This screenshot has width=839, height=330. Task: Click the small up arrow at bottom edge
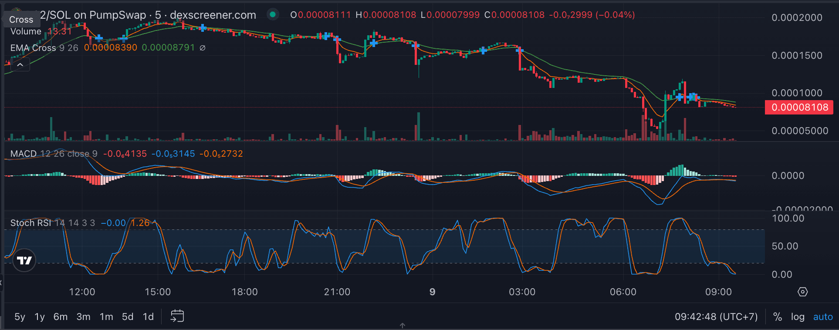click(403, 325)
